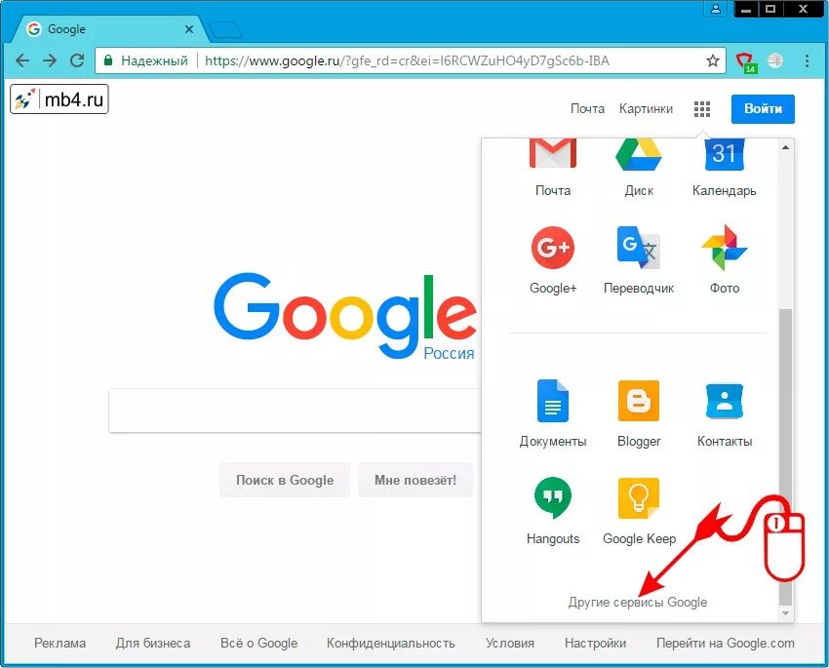Click the Войти sign-in button

[763, 109]
